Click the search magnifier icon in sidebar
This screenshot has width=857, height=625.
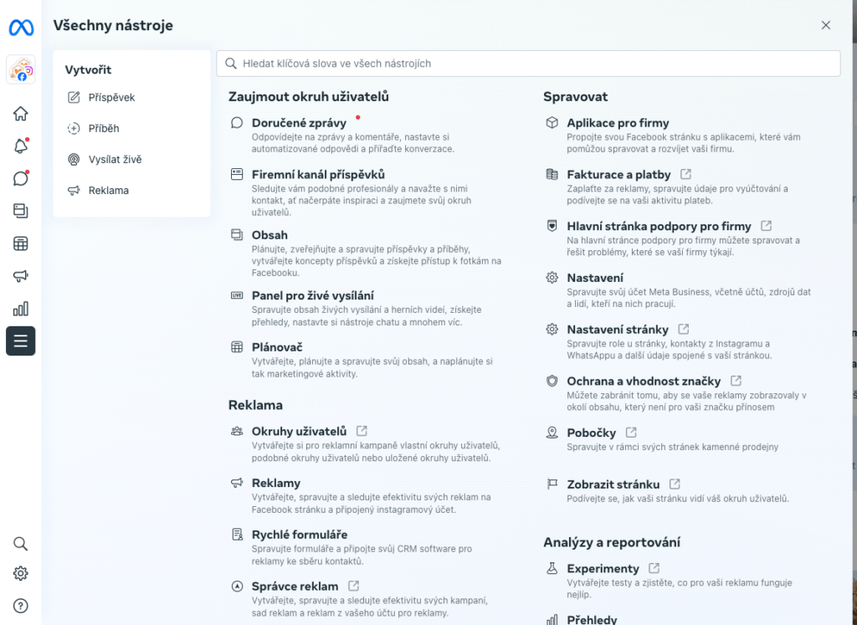click(20, 544)
